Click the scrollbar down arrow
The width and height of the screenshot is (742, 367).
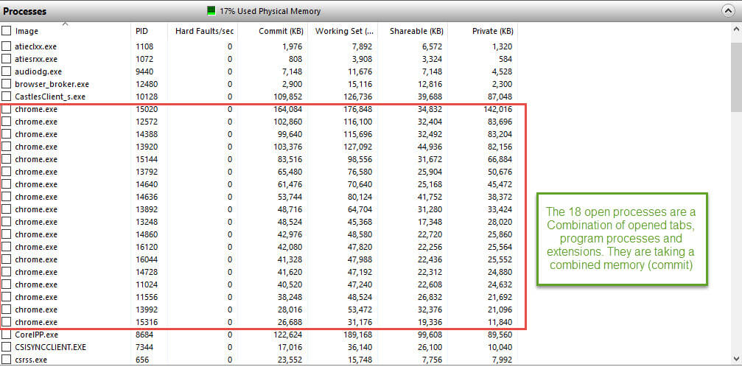pos(736,358)
